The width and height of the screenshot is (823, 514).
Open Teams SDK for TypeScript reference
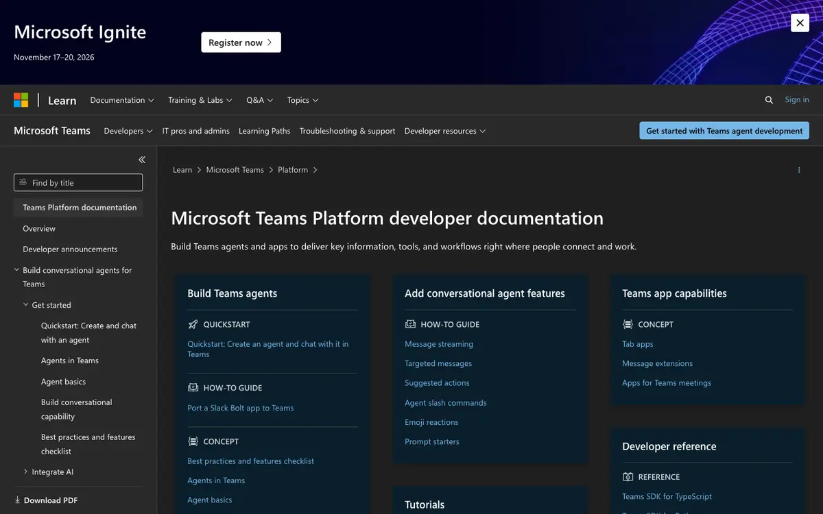[x=667, y=496]
